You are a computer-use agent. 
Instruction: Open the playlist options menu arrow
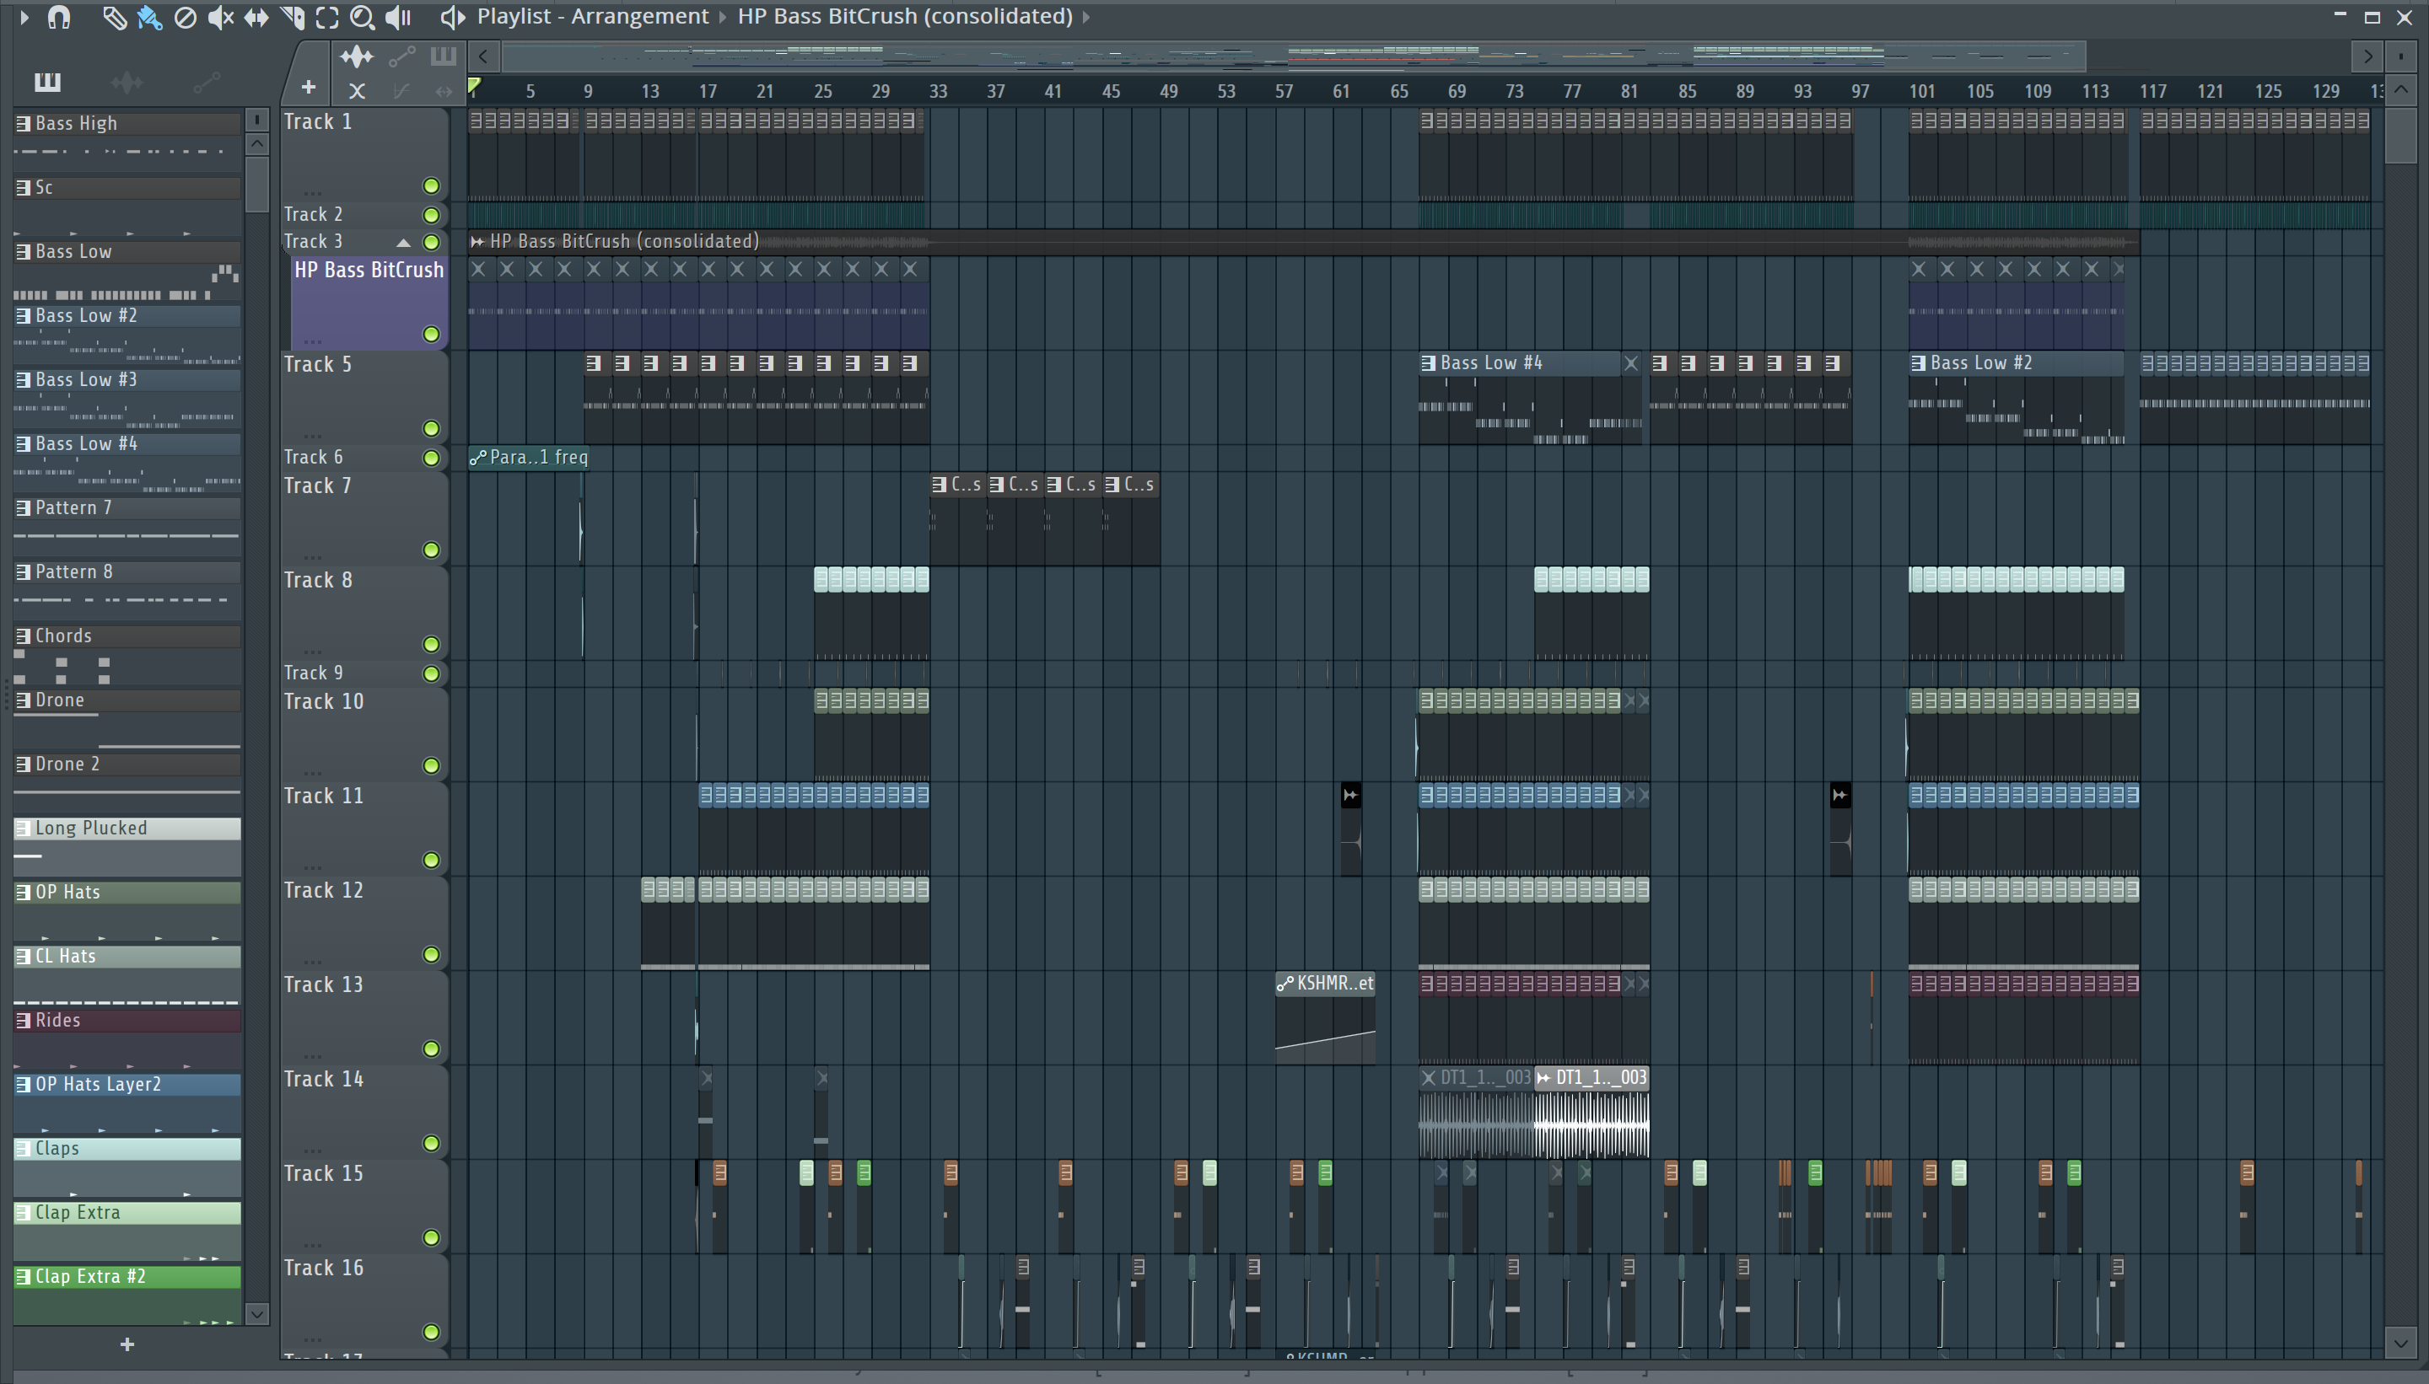tap(24, 17)
